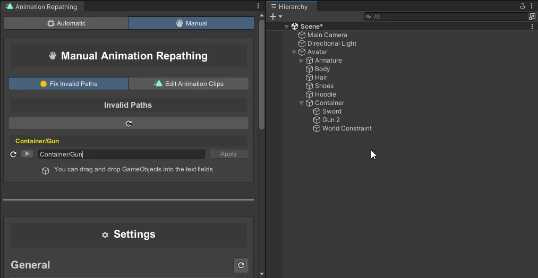Click the drag and drop GameObjects hint
538x278 pixels.
coord(133,169)
